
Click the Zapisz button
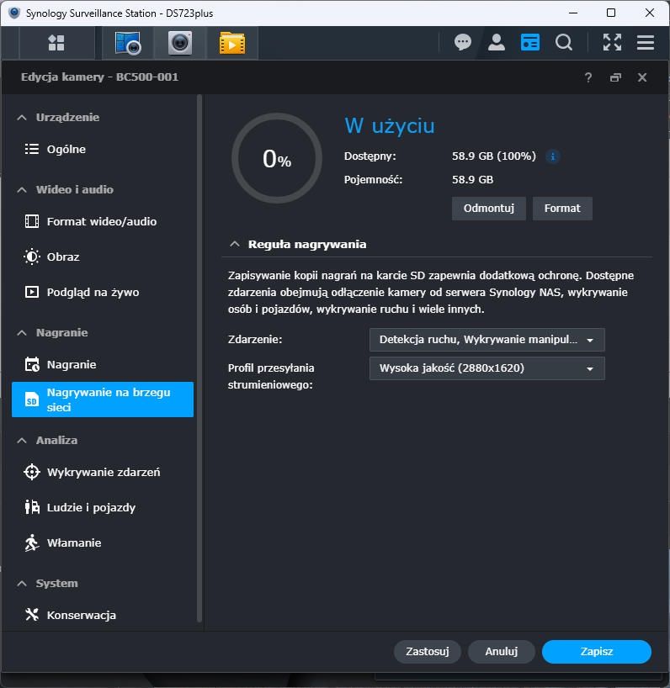[x=596, y=652]
